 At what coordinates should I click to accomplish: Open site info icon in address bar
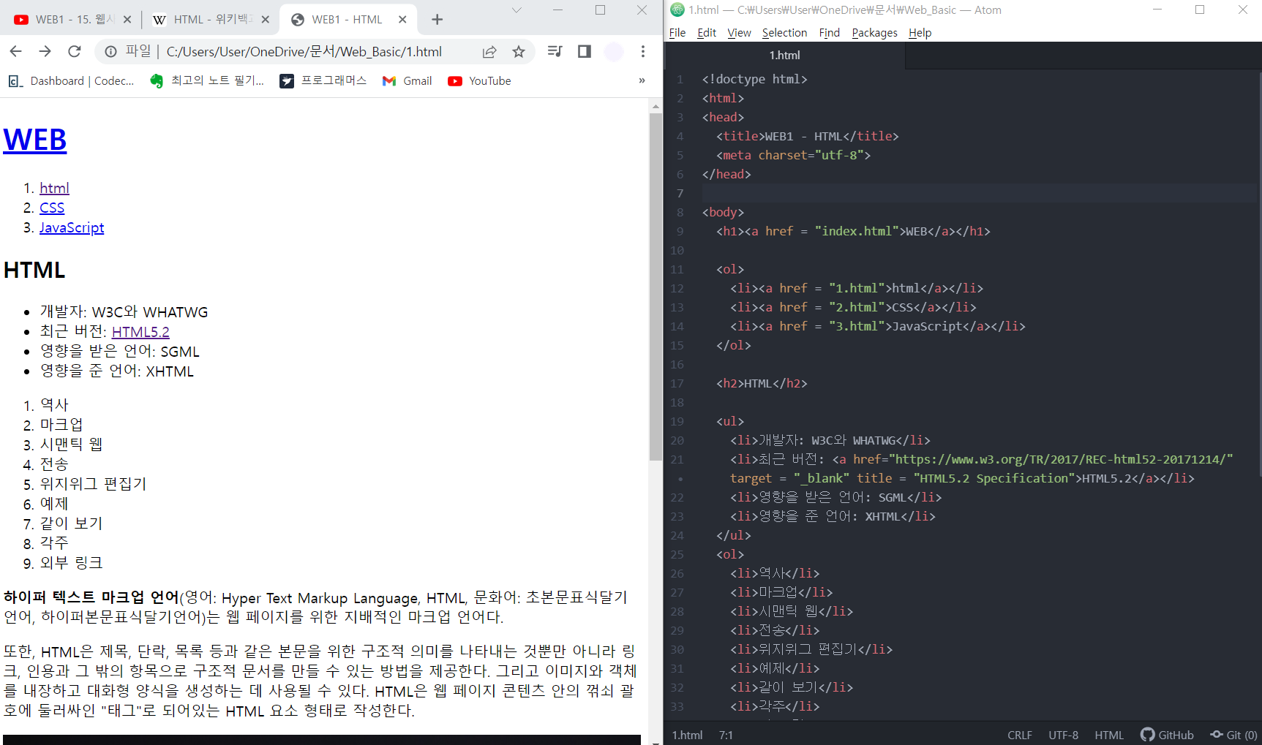pos(110,51)
